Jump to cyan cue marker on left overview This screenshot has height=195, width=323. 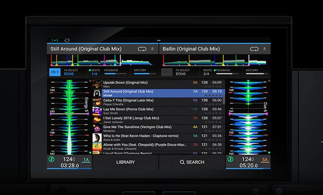pyautogui.click(x=115, y=60)
